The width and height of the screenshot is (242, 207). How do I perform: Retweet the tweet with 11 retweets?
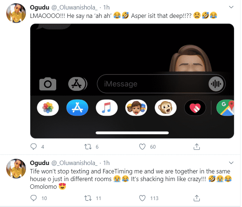tap(88, 198)
